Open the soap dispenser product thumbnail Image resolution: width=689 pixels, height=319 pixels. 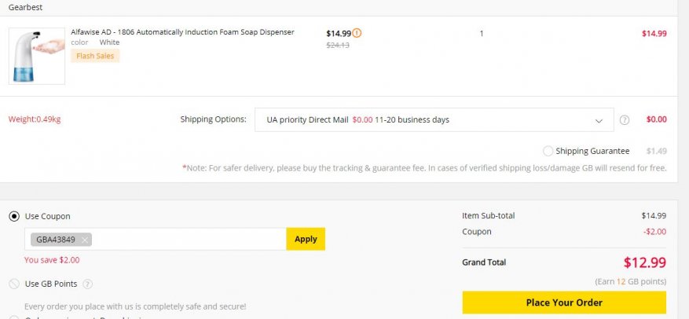coord(37,56)
